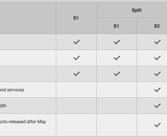This screenshot has height=138, width=167.
Task: Select second-row checkmark under Split S1
Action: click(117, 58)
